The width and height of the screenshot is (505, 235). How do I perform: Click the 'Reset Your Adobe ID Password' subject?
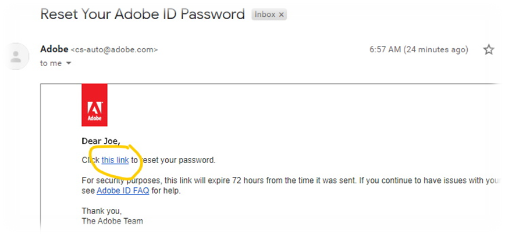pos(143,15)
